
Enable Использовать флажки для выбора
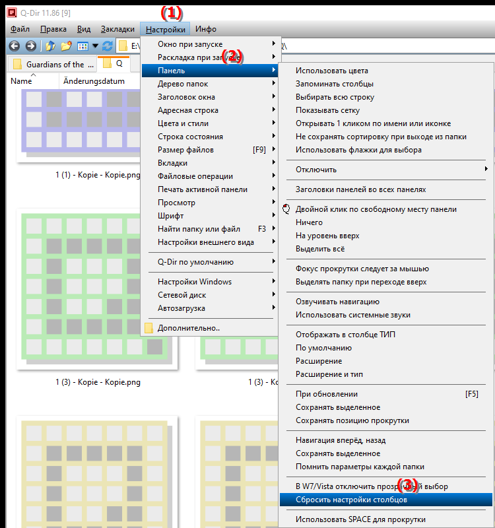point(358,150)
